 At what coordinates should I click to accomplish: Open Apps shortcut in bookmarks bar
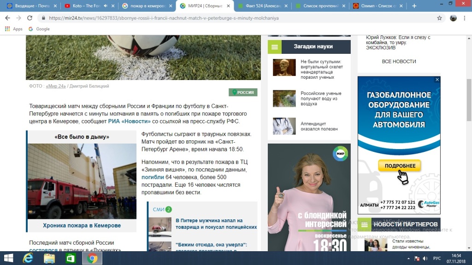tap(14, 29)
